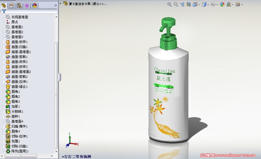Open the DisplayManager appearance tab
The width and height of the screenshot is (261, 159).
35,6
